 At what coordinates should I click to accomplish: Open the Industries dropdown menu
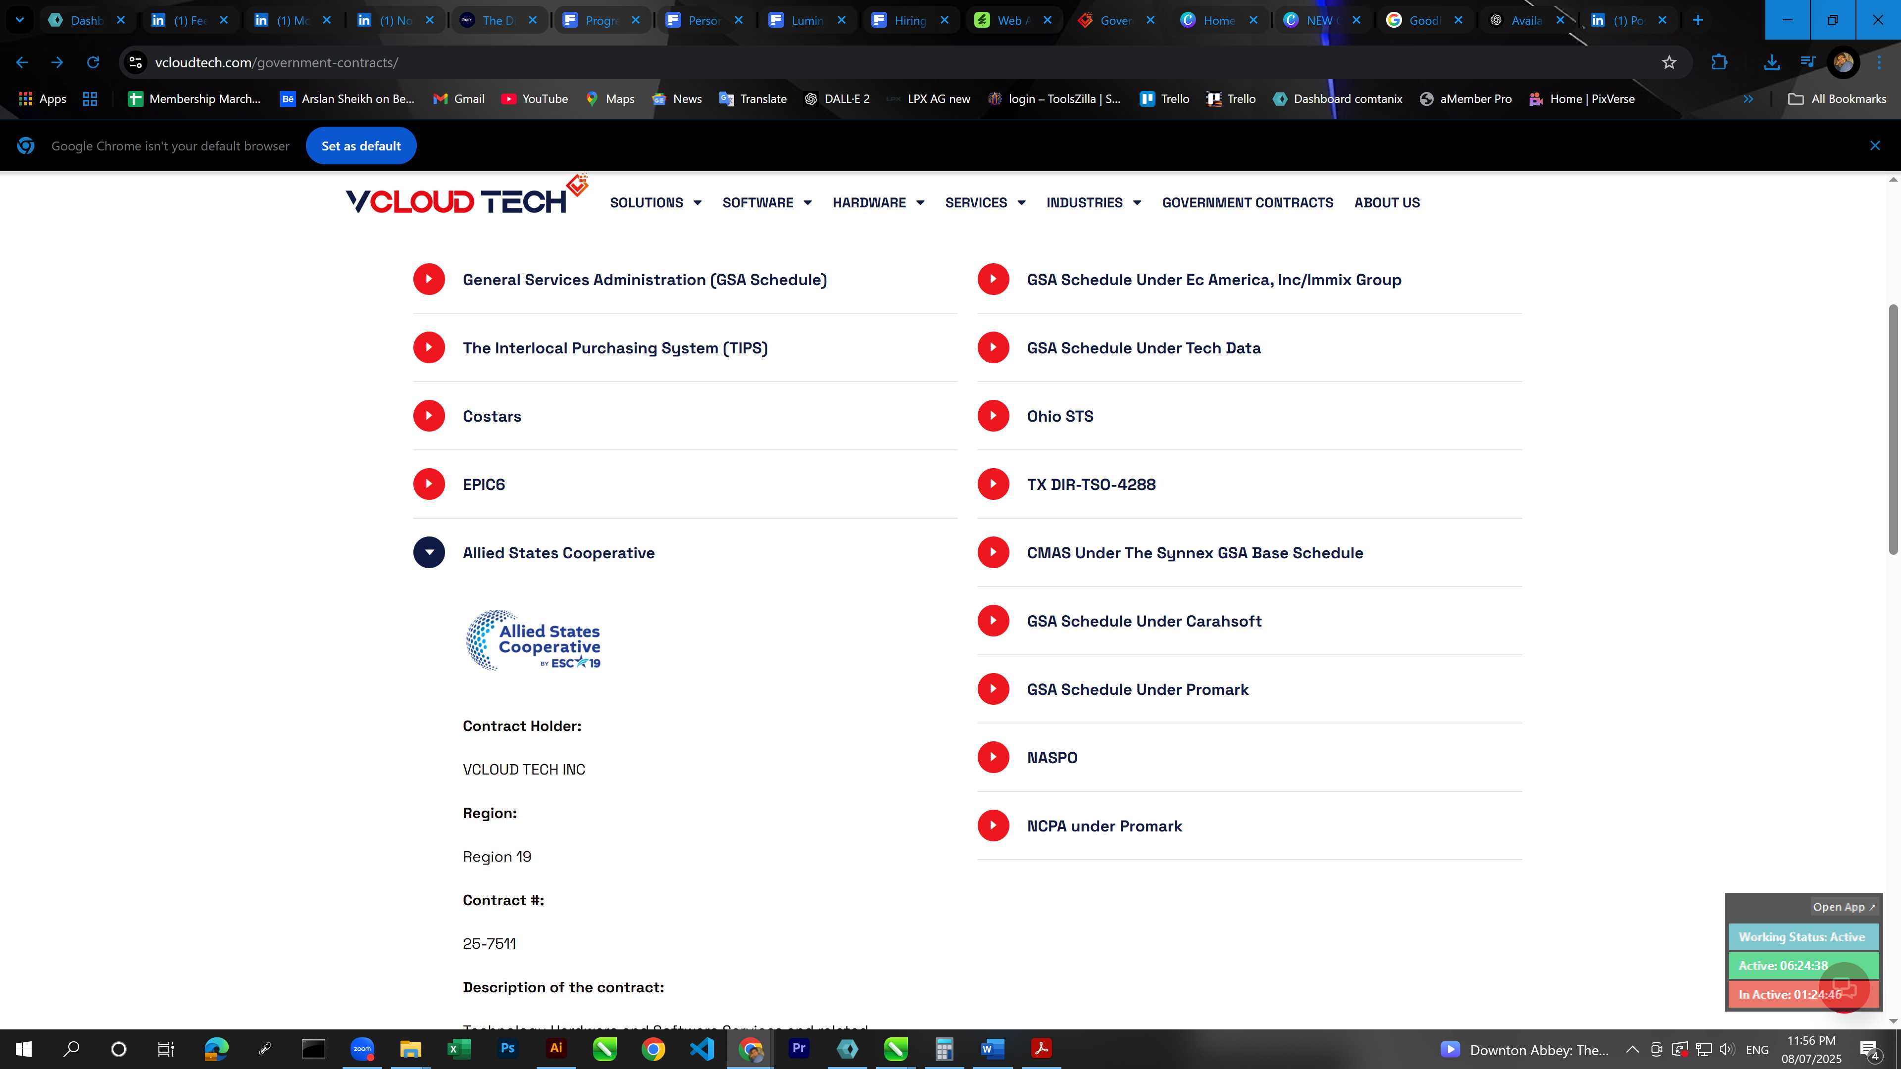(1094, 202)
